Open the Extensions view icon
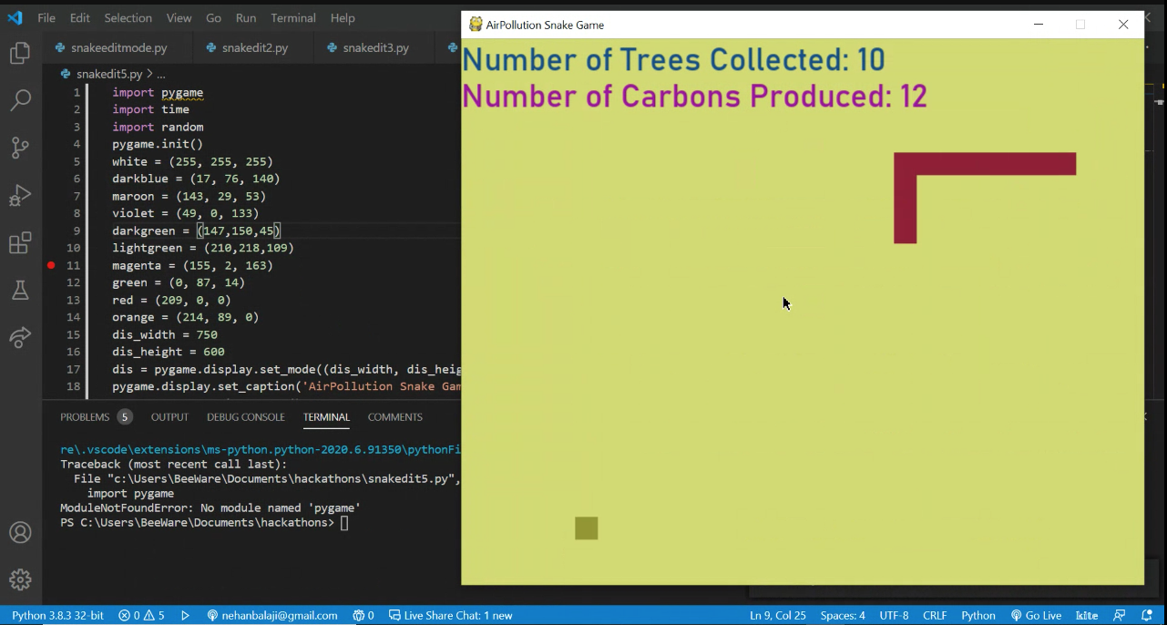 [20, 243]
